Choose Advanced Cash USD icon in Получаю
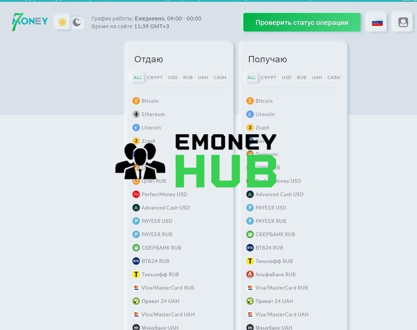 coord(250,194)
